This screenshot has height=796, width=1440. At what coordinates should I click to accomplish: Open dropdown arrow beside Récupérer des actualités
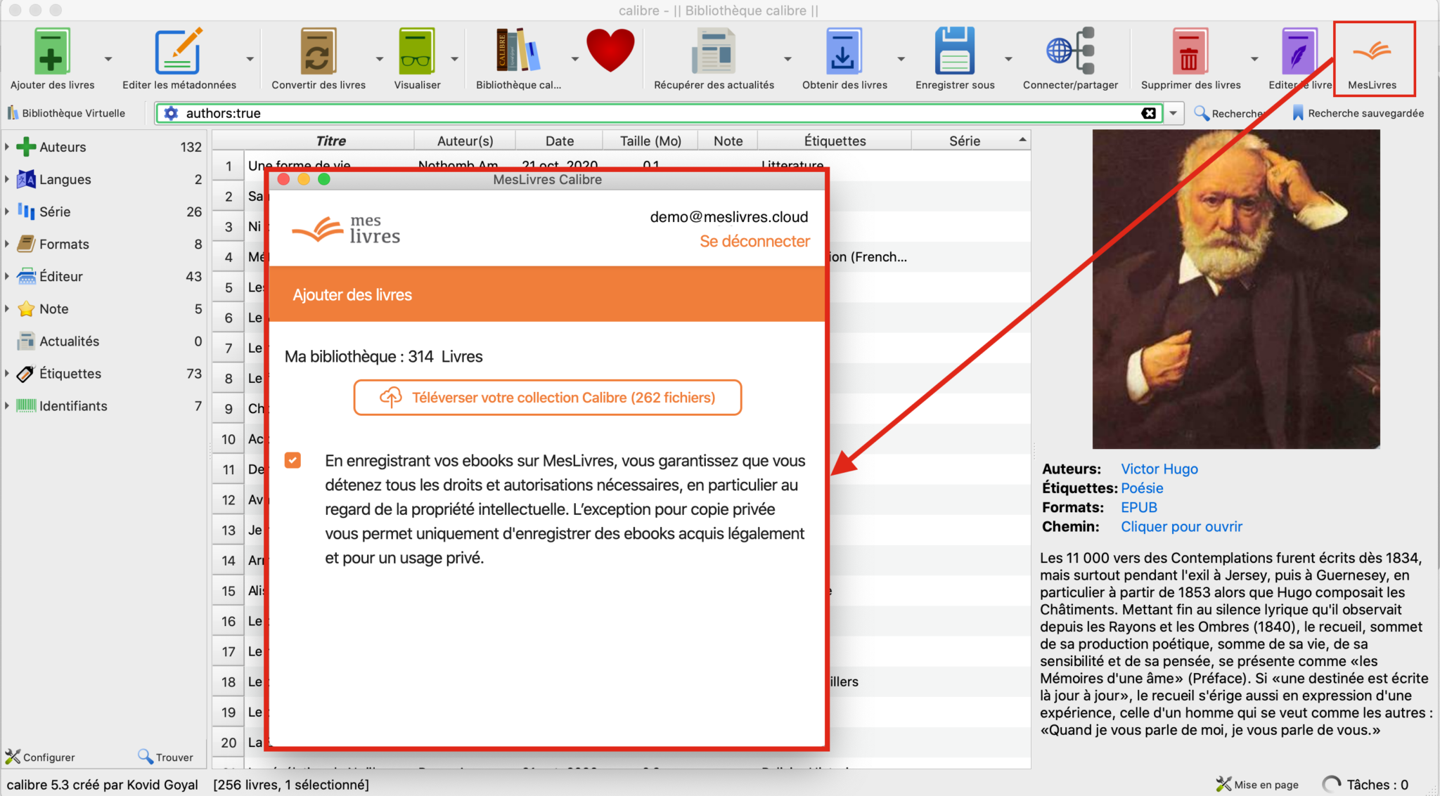click(787, 59)
